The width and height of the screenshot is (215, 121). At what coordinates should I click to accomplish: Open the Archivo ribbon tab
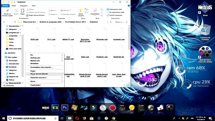(x=5, y=6)
